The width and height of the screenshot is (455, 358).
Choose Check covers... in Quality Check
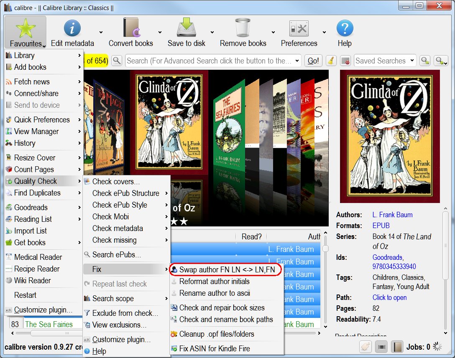127,181
